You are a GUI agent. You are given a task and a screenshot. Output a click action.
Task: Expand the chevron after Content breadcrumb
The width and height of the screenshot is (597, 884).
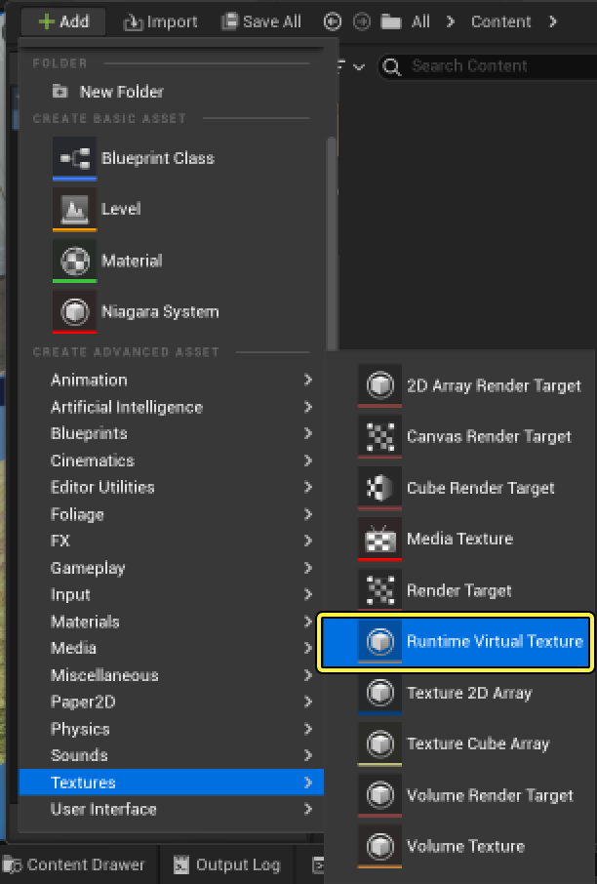click(552, 22)
